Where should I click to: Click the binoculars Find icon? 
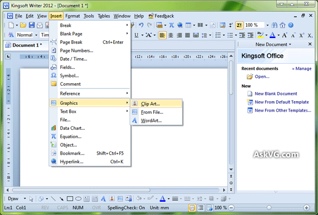275,25
